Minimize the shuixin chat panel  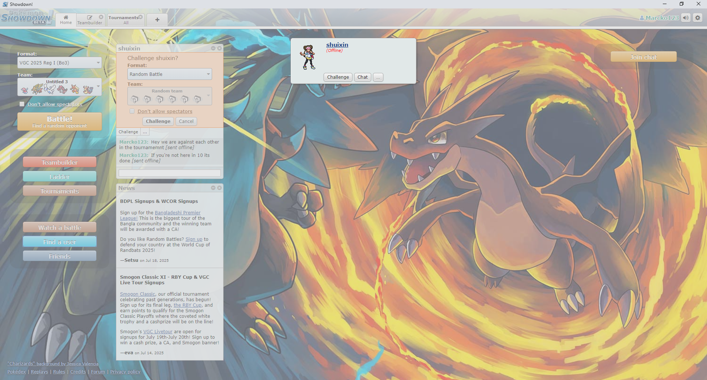click(213, 48)
